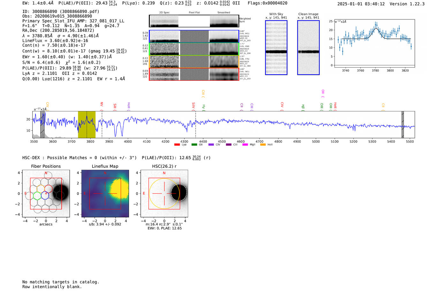This screenshot has height=304, width=447.
Task: Click the hatched gray band near 5460 Å
Action: tap(403, 124)
